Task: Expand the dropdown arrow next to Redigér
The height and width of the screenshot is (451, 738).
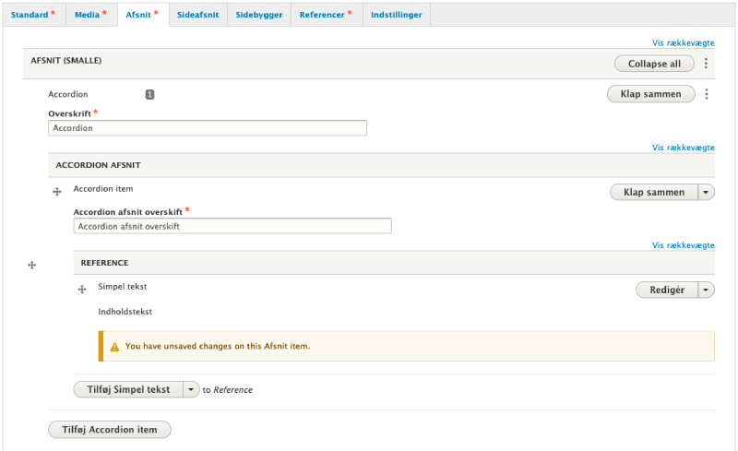Action: click(x=706, y=290)
